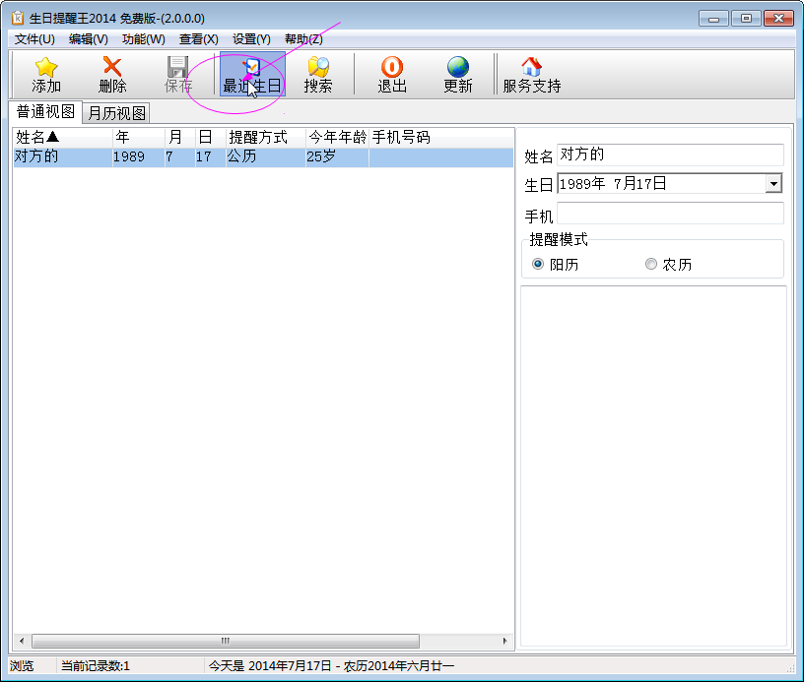Click the 保存 floppy disk icon
The image size is (804, 682).
point(178,67)
